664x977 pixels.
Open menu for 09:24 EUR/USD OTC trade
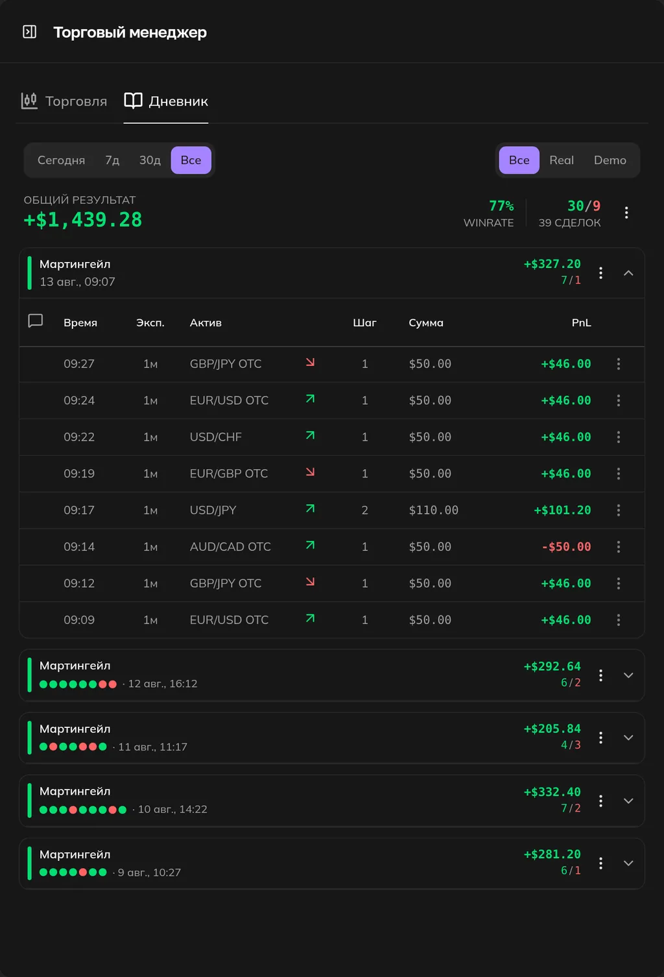pyautogui.click(x=619, y=400)
